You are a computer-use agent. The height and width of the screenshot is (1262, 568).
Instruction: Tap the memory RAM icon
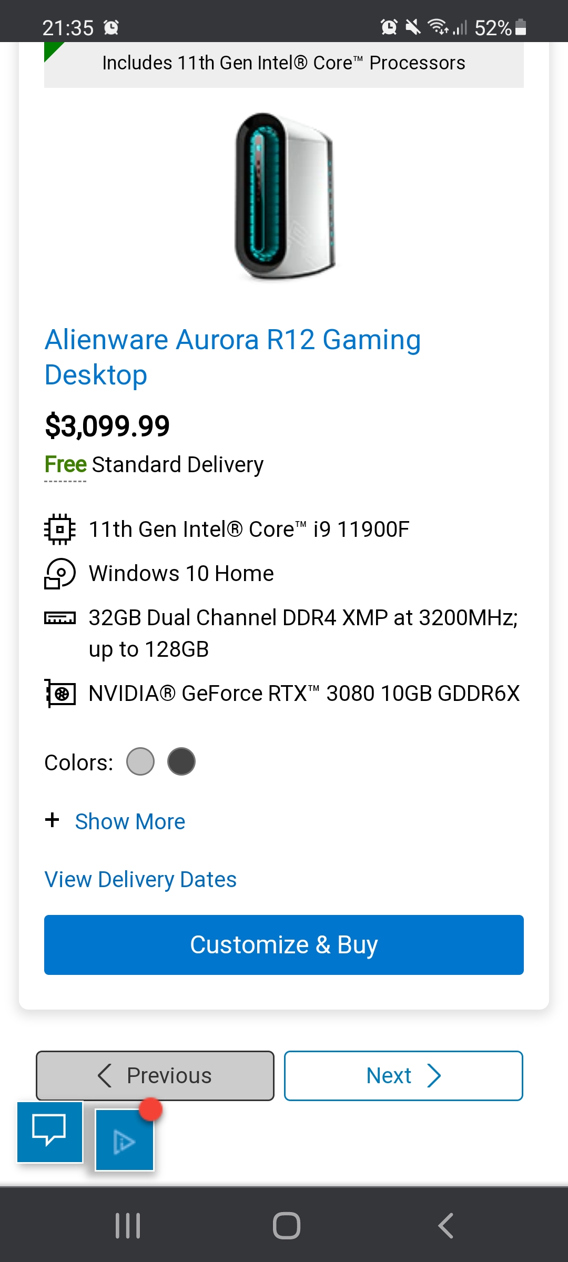click(60, 618)
